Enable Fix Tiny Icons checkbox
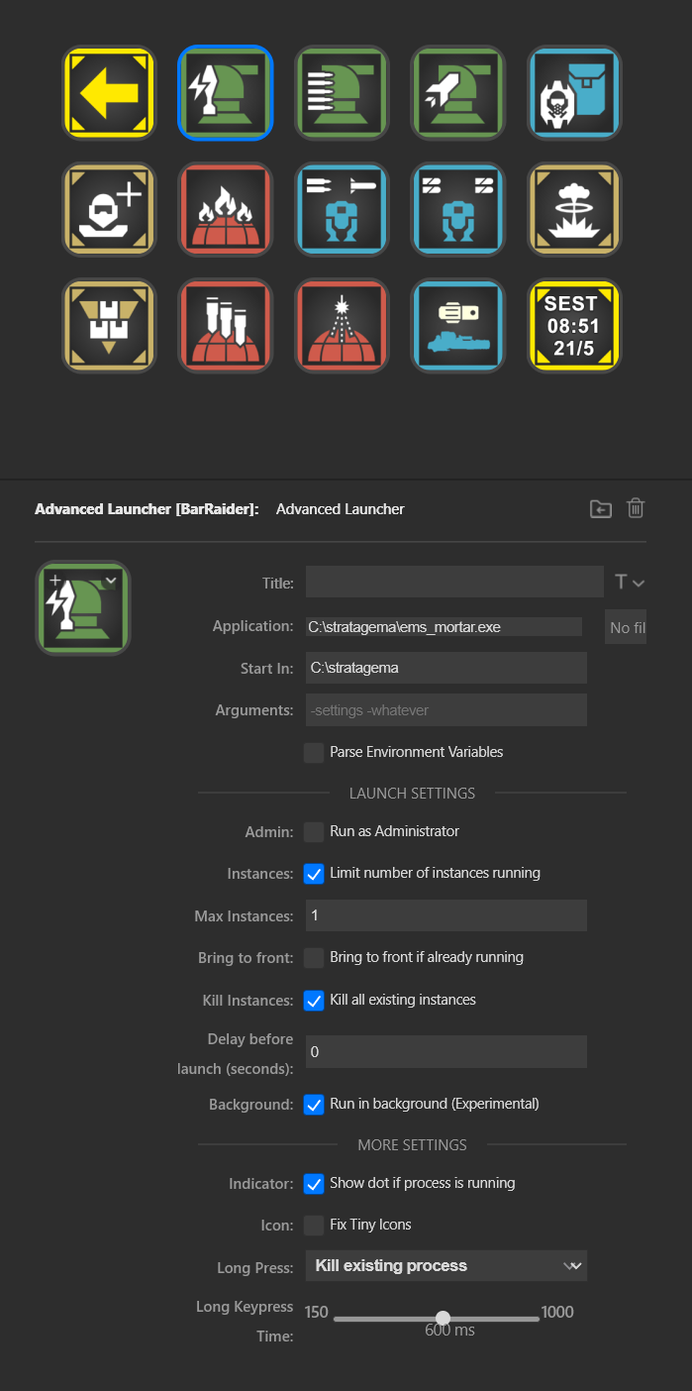692x1391 pixels. 314,1226
